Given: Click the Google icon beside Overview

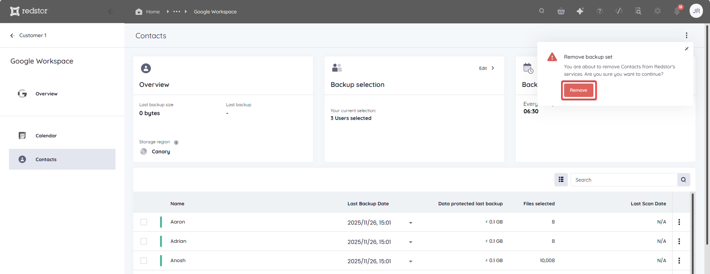Looking at the screenshot, I should point(22,94).
